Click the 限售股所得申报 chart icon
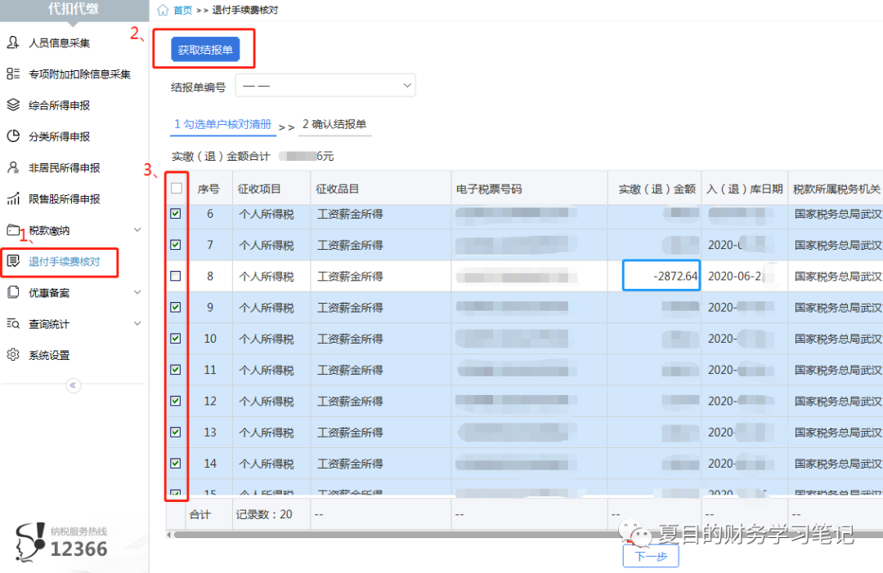Image resolution: width=883 pixels, height=573 pixels. coord(12,198)
